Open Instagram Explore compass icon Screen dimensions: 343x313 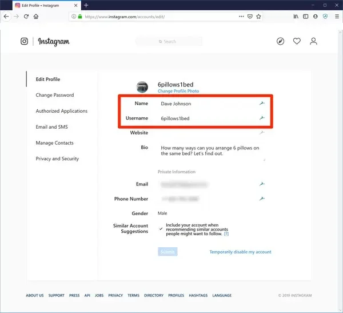[x=280, y=41]
